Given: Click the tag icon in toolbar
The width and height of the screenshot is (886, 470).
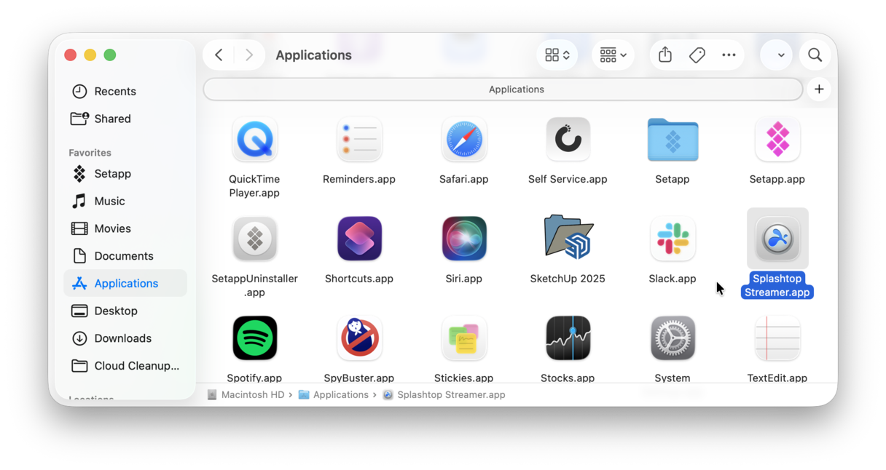Looking at the screenshot, I should point(697,55).
